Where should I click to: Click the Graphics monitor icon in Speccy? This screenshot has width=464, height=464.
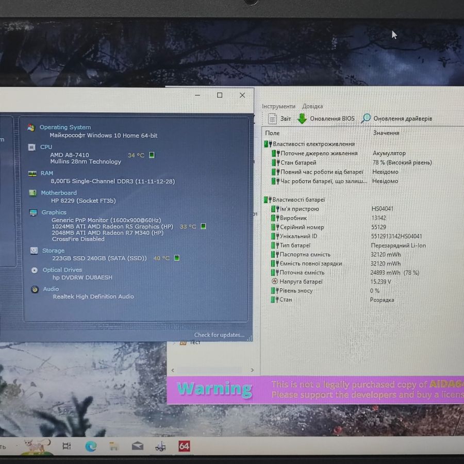point(33,212)
